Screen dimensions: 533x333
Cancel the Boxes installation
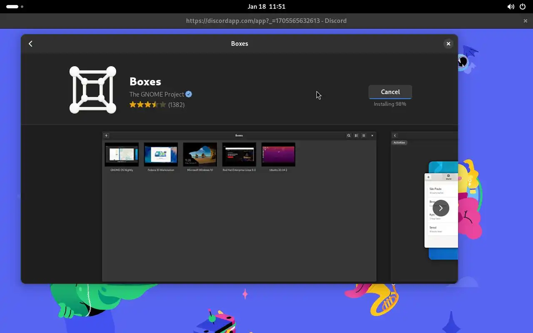tap(390, 92)
